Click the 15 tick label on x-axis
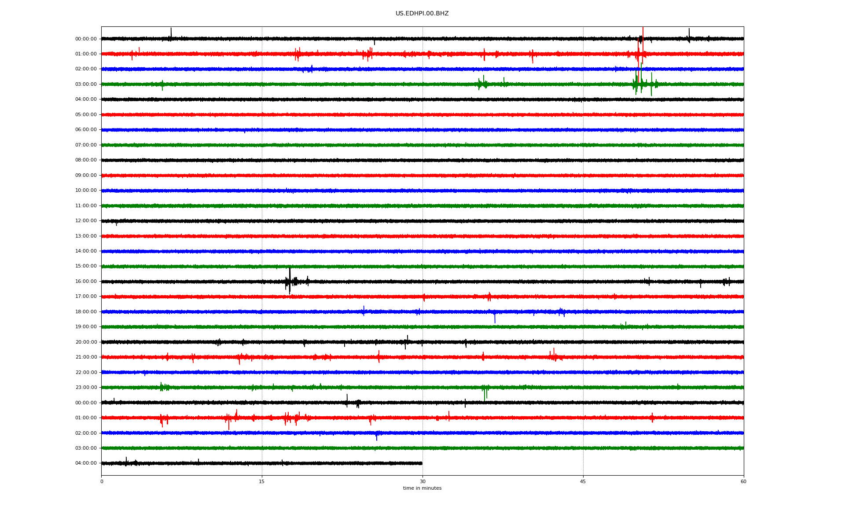The image size is (845, 528). click(262, 481)
